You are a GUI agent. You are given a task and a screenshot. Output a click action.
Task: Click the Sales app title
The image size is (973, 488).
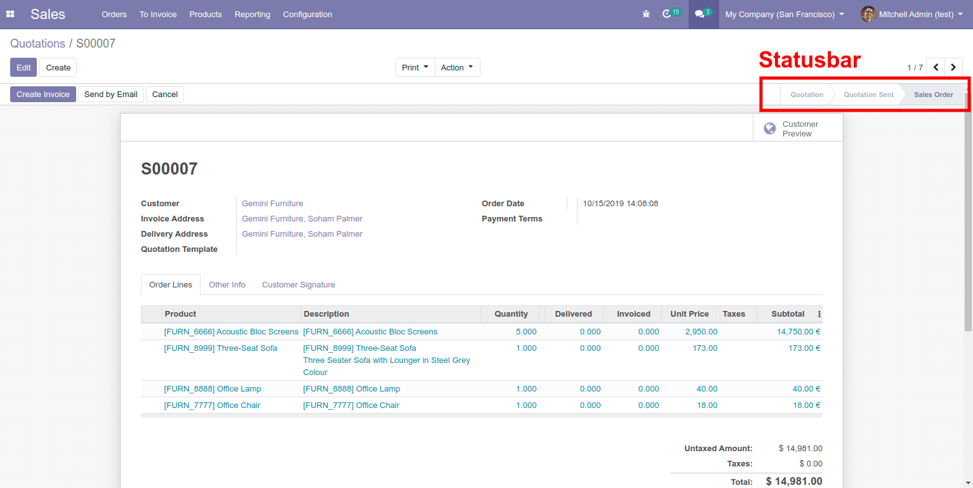[x=48, y=14]
